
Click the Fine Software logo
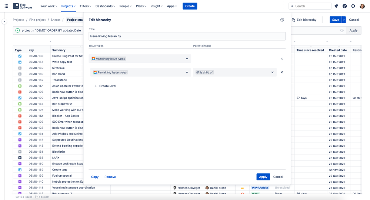23,6
